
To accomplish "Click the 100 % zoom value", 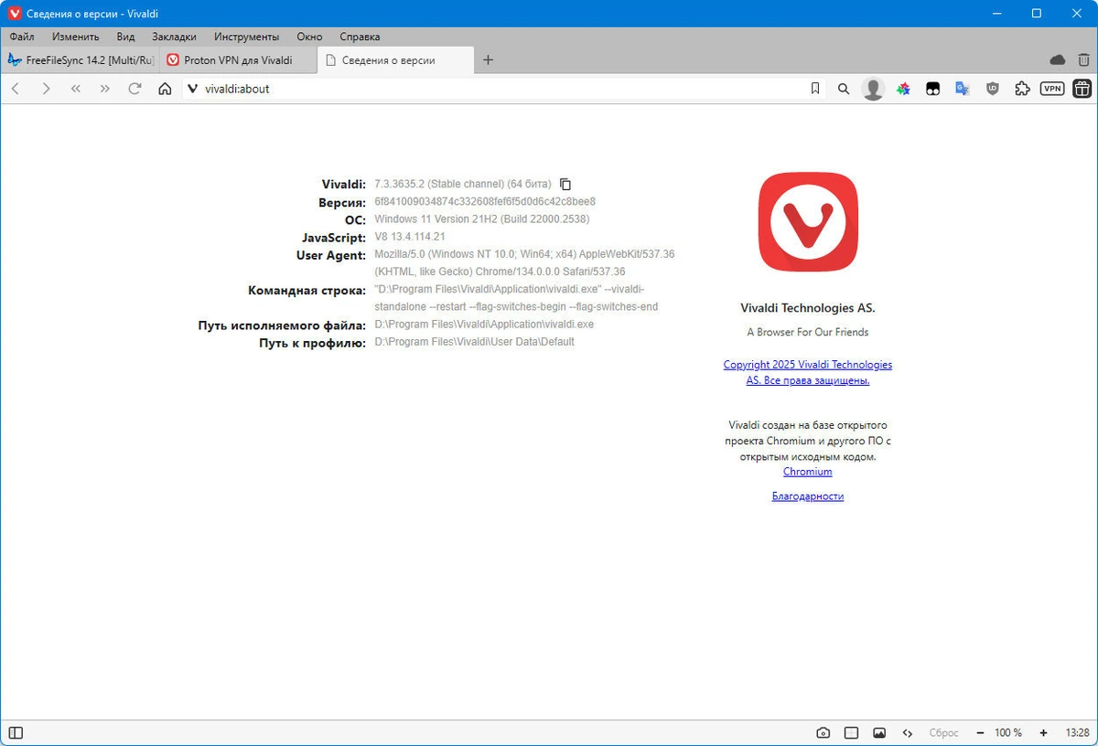I will click(1008, 733).
